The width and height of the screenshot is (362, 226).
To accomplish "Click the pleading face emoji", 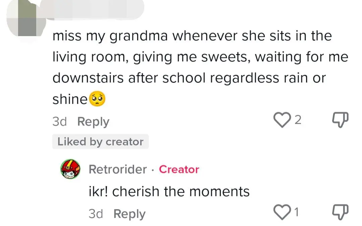I will 97,99.
